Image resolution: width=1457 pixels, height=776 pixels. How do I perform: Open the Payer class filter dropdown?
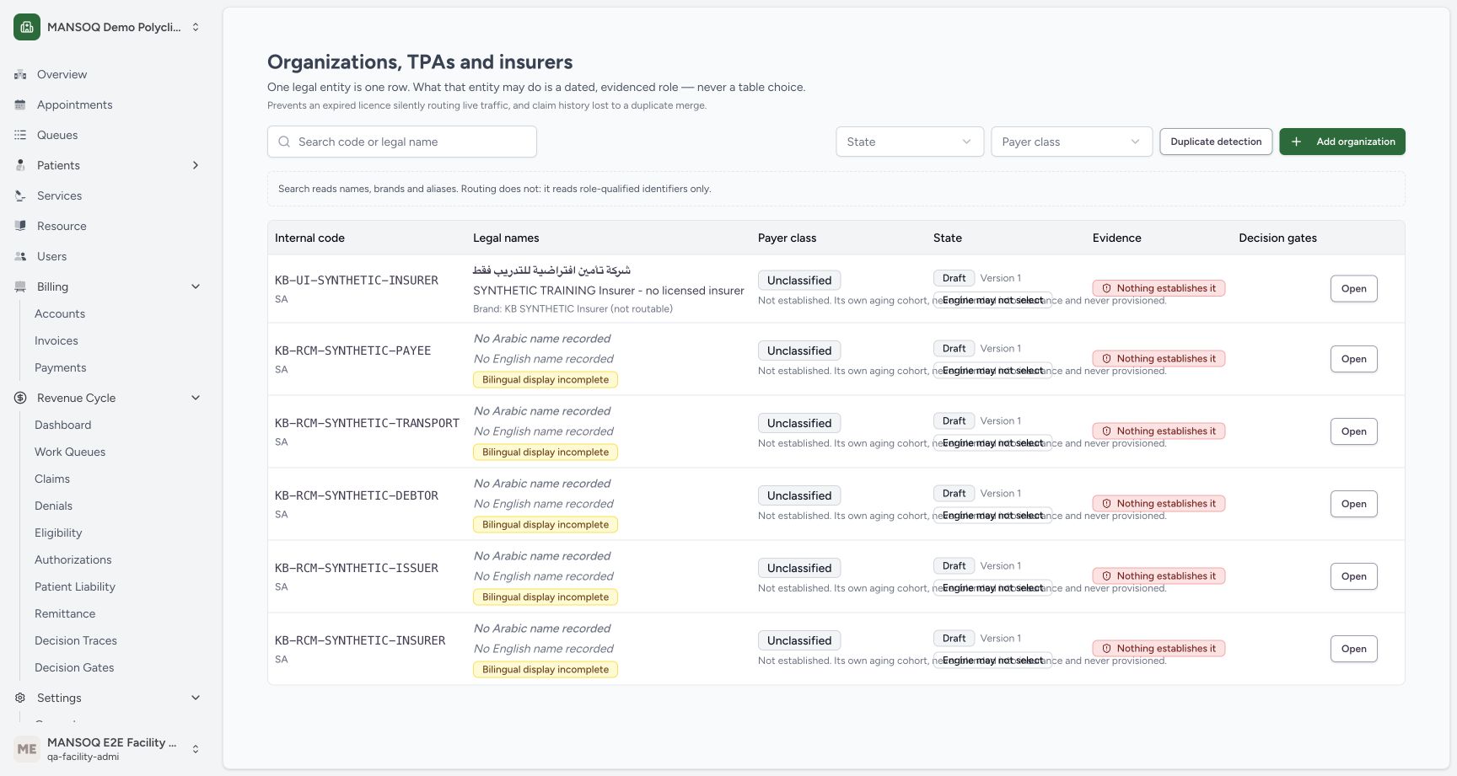click(1072, 142)
